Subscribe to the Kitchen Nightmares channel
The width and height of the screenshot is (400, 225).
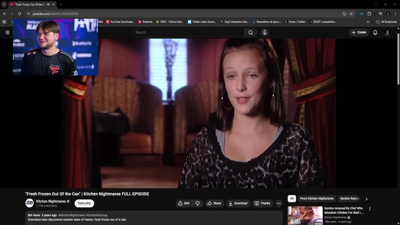tap(84, 203)
